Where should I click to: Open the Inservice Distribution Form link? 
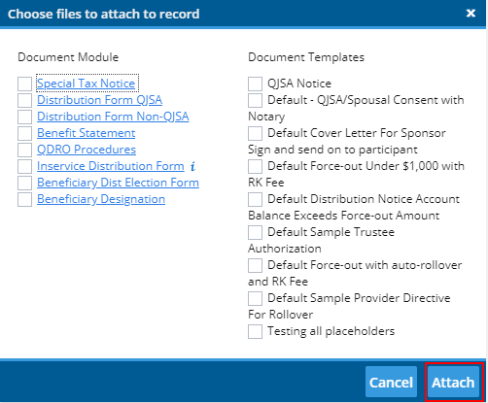tap(111, 166)
